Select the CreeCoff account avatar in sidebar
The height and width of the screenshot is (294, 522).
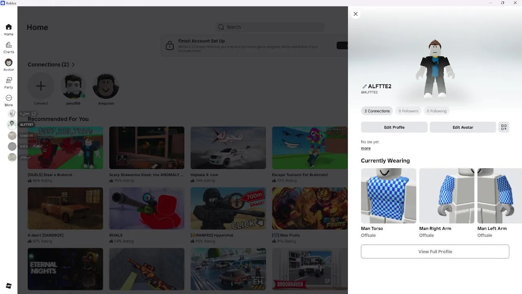[x=12, y=135]
